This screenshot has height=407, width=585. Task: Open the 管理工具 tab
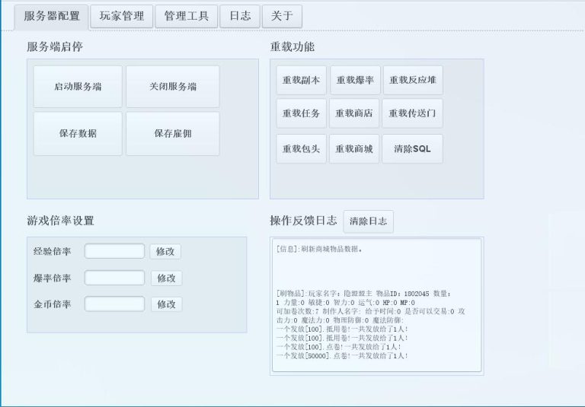186,16
